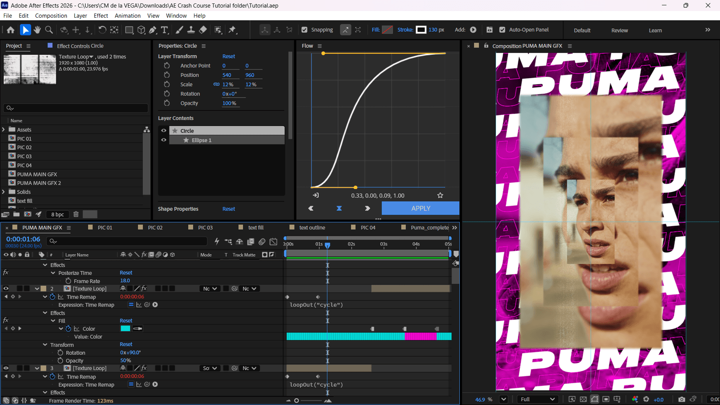The image size is (720, 405).
Task: Select the Brush tool
Action: click(179, 30)
